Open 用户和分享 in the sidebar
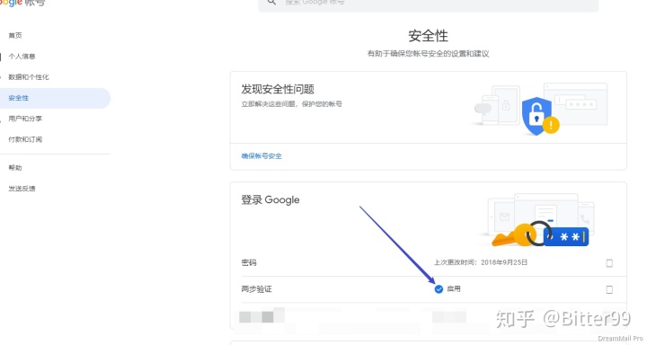 [x=25, y=119]
